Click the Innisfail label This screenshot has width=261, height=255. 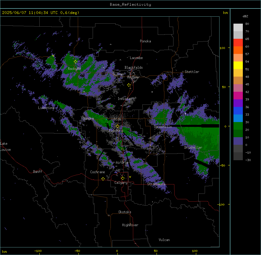pyautogui.click(x=126, y=99)
